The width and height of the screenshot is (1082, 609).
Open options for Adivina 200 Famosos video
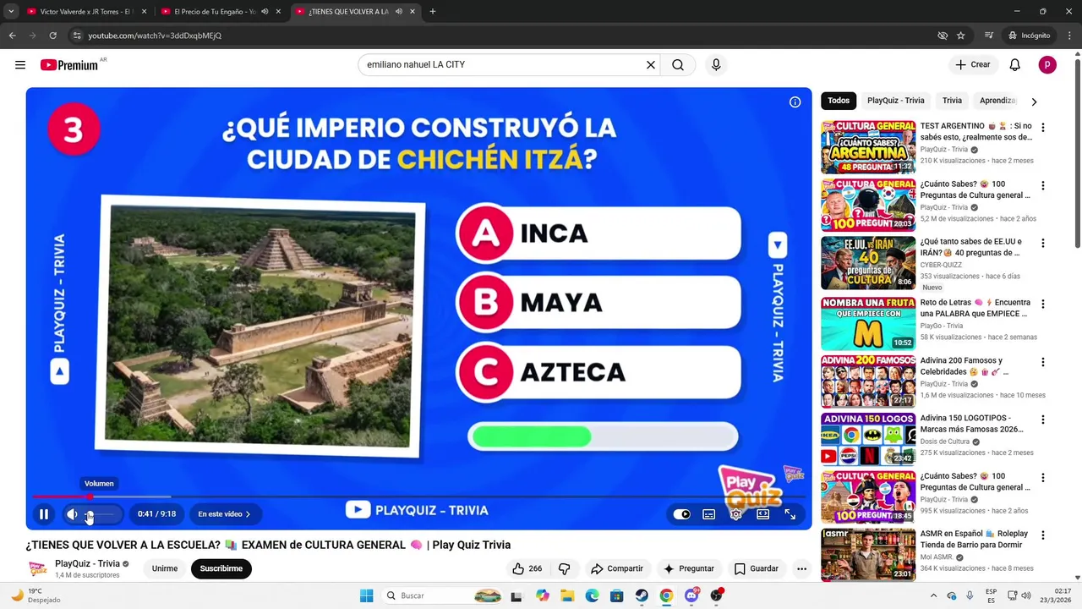(1043, 362)
